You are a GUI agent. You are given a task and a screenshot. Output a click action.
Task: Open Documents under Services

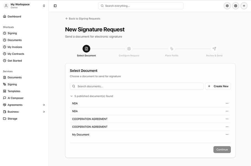click(24, 77)
